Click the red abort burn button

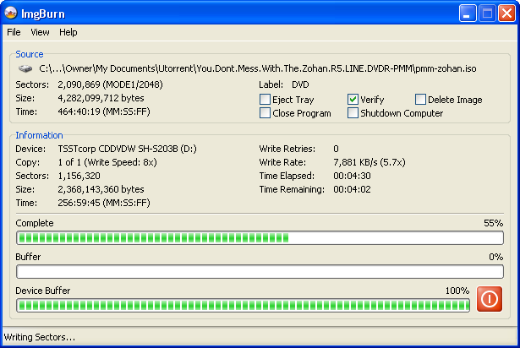[490, 299]
